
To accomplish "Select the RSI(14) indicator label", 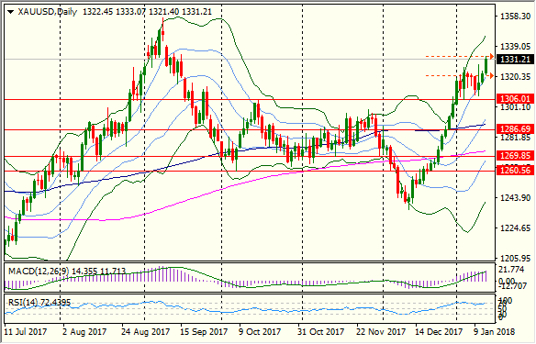I will pos(24,303).
